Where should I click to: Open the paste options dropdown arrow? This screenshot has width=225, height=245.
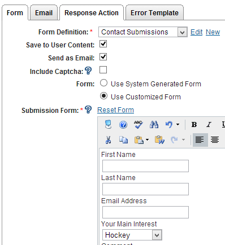tap(148, 140)
